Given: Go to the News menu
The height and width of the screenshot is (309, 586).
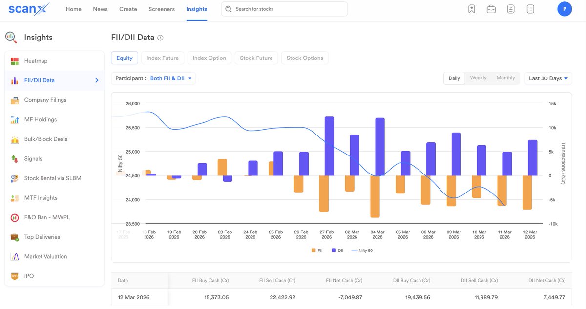Looking at the screenshot, I should point(100,9).
